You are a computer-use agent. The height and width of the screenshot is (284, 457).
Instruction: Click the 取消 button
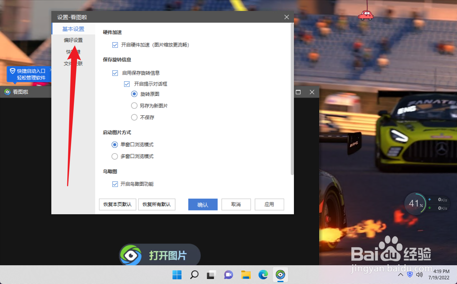(236, 204)
